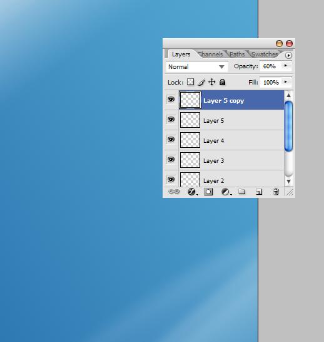Create new fill or adjustment layer

226,192
